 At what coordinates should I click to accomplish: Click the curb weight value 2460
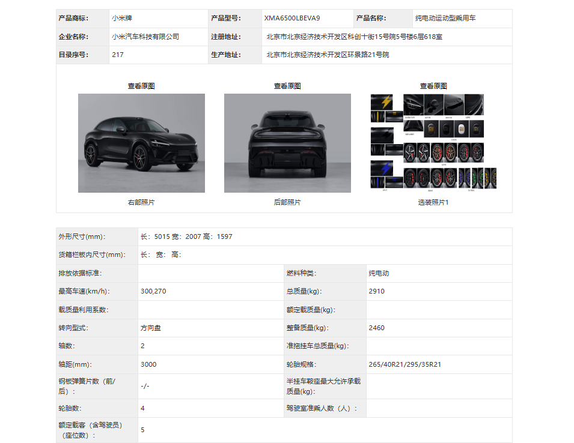[x=376, y=328]
